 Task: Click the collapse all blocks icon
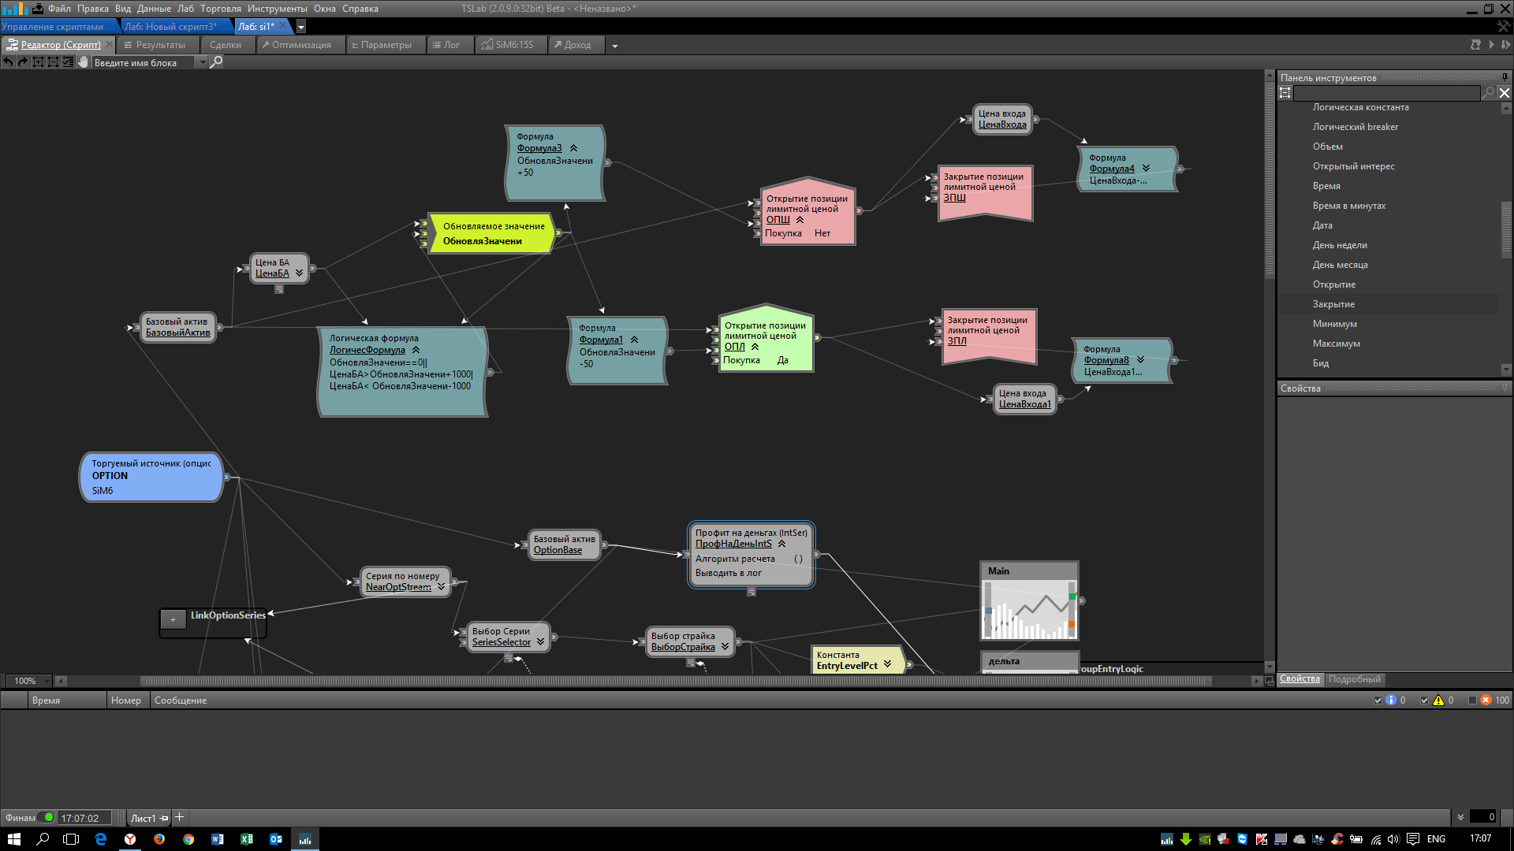53,62
